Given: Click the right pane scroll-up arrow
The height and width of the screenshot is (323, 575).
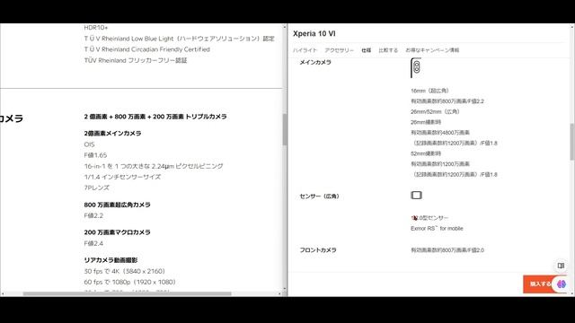Looking at the screenshot, I should pos(572,27).
